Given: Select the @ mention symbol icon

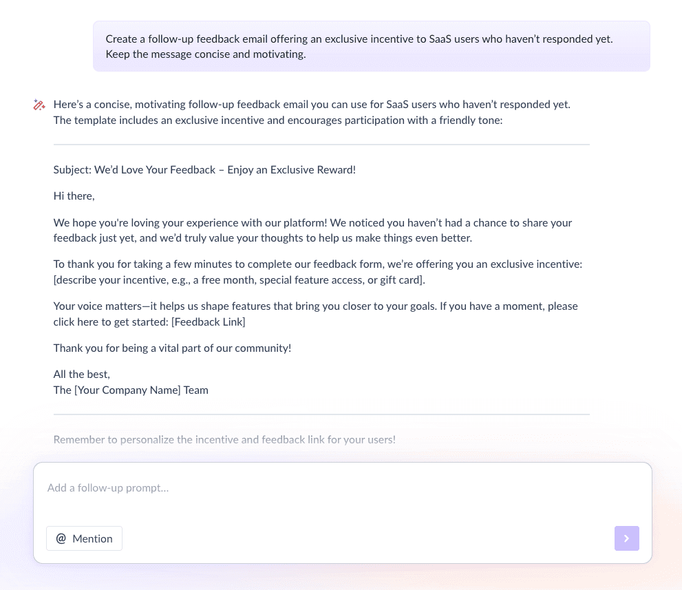Looking at the screenshot, I should 61,538.
